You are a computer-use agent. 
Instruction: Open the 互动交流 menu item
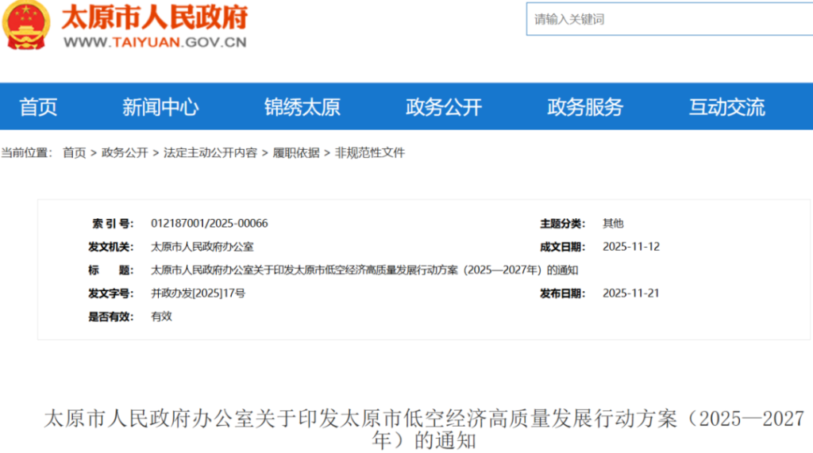[726, 107]
